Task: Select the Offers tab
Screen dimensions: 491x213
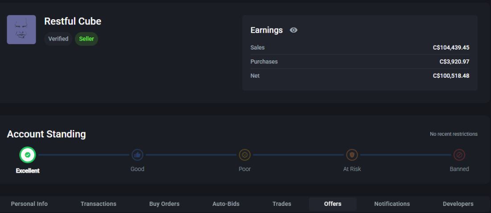Action: pos(333,204)
